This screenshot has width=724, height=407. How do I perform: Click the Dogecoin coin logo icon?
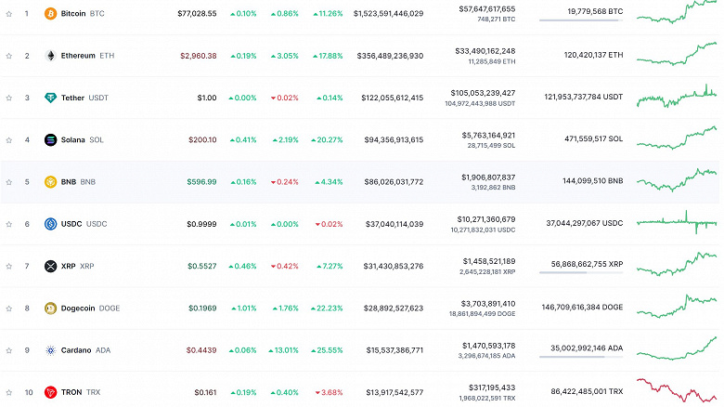50,309
